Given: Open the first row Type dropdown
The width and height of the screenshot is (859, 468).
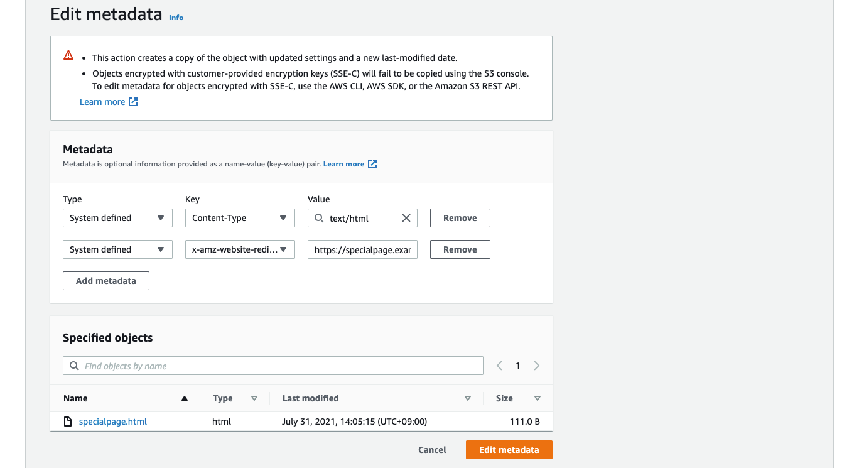Looking at the screenshot, I should [117, 218].
